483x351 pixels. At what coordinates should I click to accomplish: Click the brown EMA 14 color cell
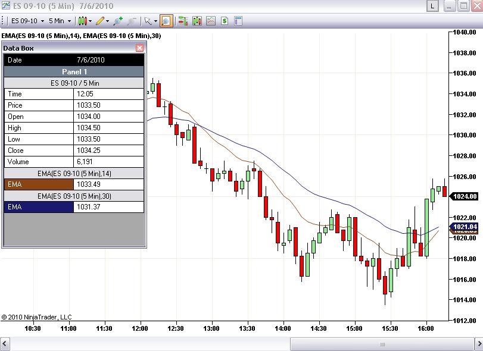tap(39, 184)
